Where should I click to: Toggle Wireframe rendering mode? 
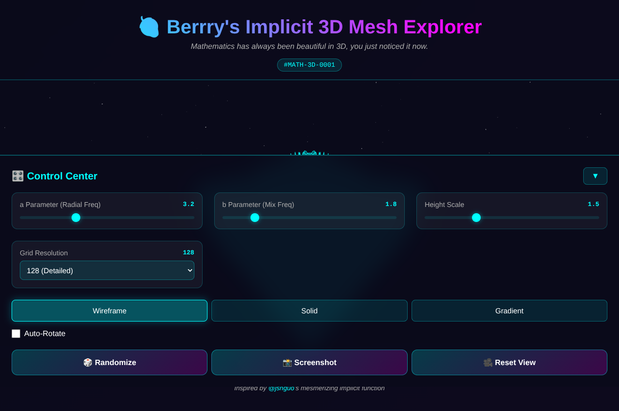109,310
